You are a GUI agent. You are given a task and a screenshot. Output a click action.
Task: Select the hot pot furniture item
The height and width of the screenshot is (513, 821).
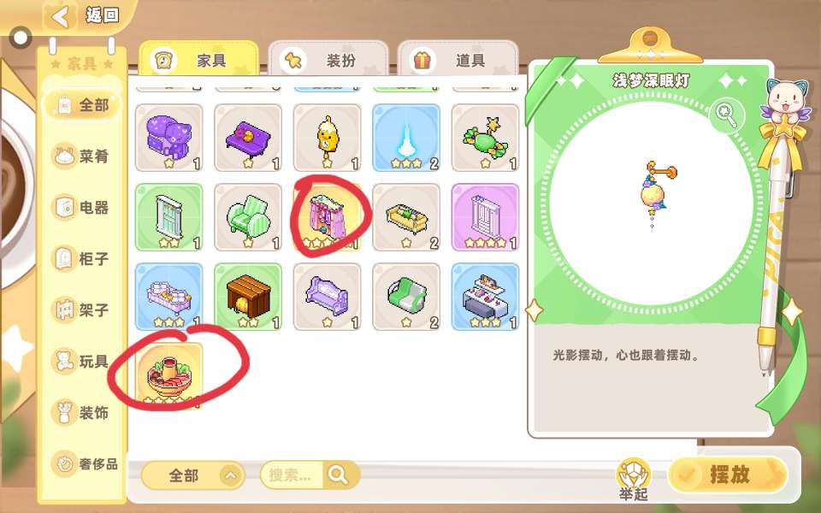(168, 376)
